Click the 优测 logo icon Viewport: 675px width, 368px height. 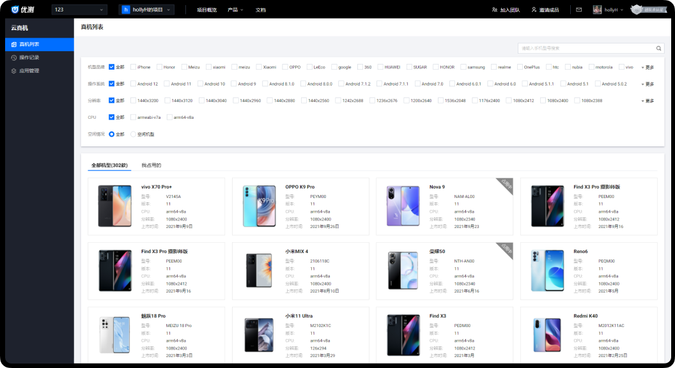[15, 10]
